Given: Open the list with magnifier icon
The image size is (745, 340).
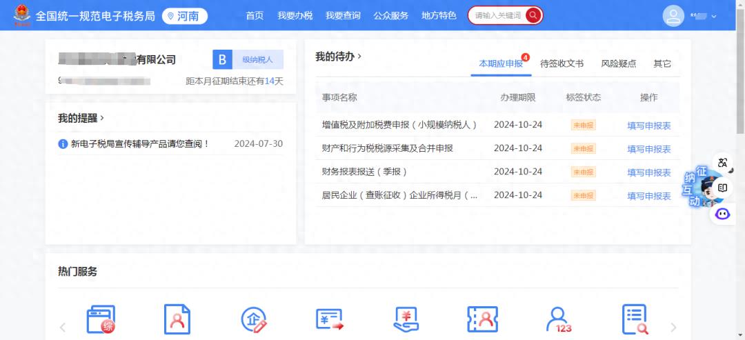Looking at the screenshot, I should [x=635, y=319].
